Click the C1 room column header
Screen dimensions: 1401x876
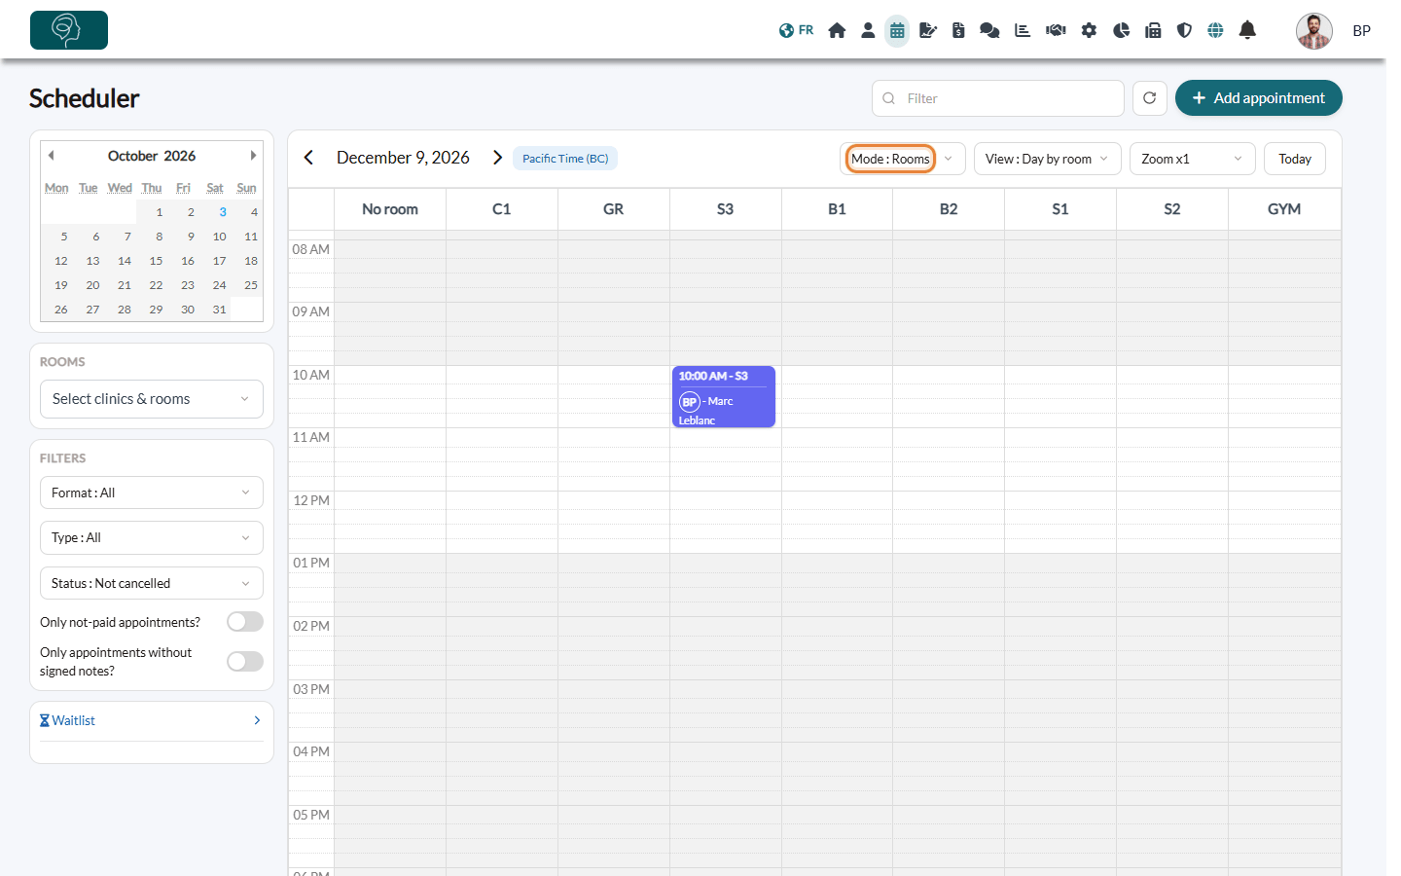pyautogui.click(x=502, y=209)
